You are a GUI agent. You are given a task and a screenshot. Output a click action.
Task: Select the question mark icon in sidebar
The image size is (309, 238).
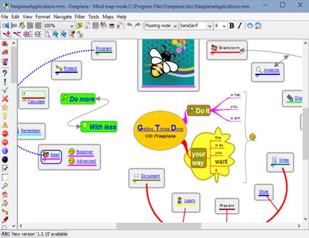click(x=5, y=73)
